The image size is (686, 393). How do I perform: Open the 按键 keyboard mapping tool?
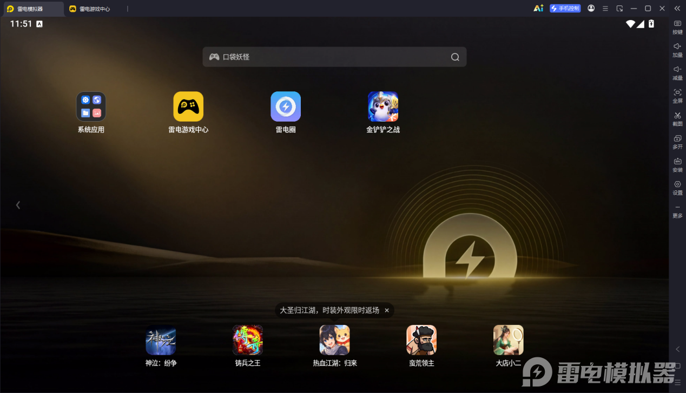pos(677,27)
